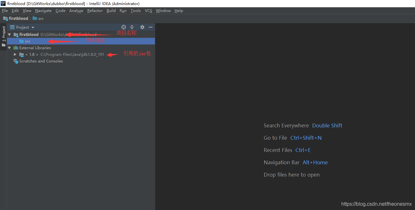Open the File menu

(x=5, y=11)
